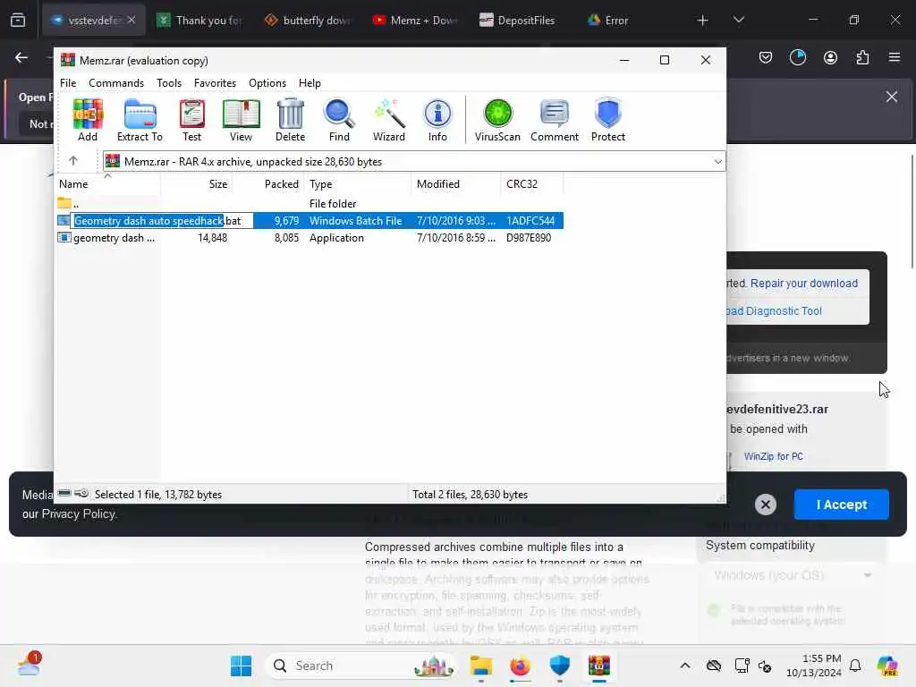Open the Favorites menu
Screen dimensions: 916x687
[215, 83]
